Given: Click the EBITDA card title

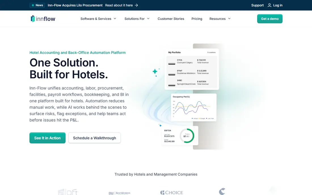Looking at the screenshot, I should pos(168,131).
